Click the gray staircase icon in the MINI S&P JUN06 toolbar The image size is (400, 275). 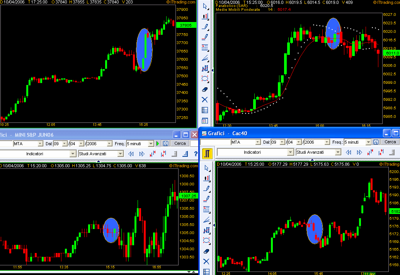coord(174,154)
